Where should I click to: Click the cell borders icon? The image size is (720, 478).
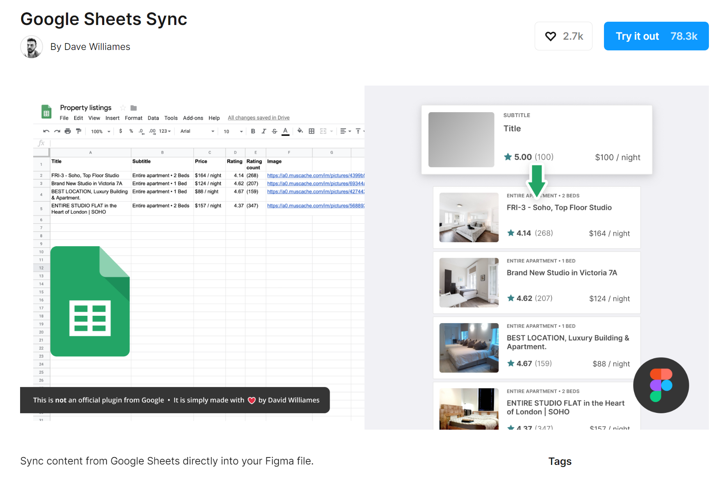(x=312, y=131)
